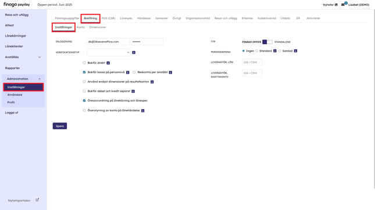Show info for Bokför direkt
Screen dimensions: 375x210
coord(108,63)
